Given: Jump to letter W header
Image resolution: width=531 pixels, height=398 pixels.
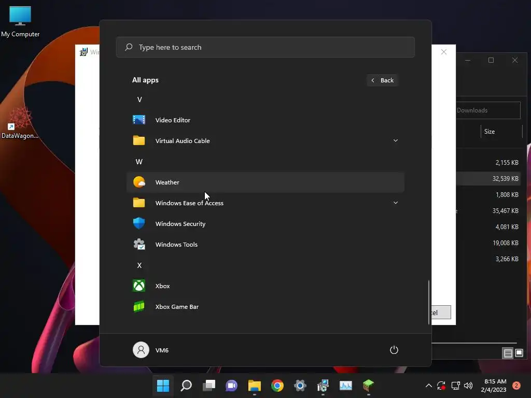Looking at the screenshot, I should pos(139,162).
